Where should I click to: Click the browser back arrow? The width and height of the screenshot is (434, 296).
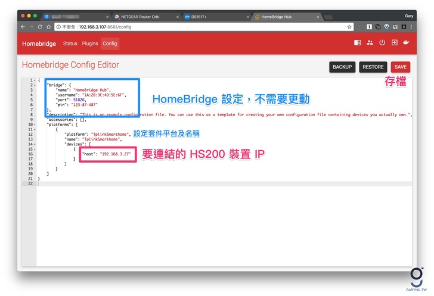[23, 27]
